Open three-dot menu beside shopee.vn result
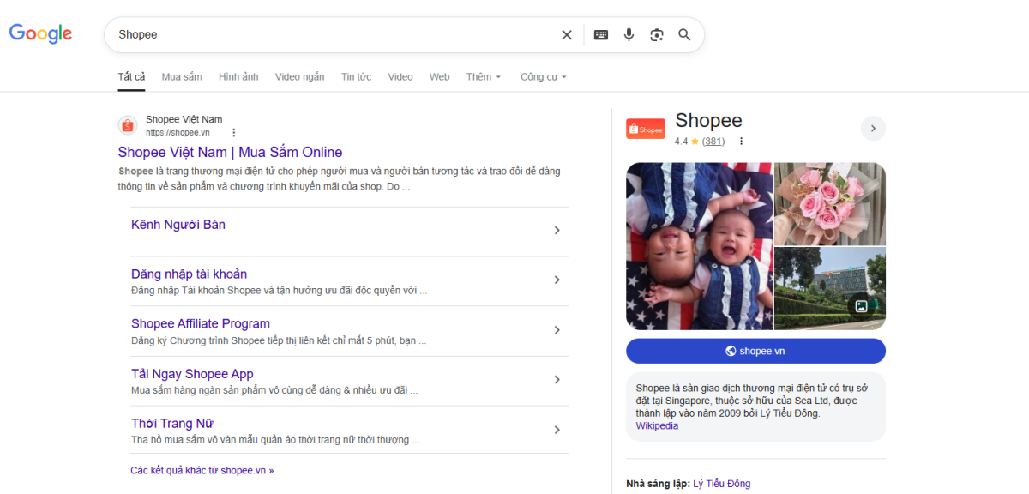The image size is (1029, 494). pos(233,133)
